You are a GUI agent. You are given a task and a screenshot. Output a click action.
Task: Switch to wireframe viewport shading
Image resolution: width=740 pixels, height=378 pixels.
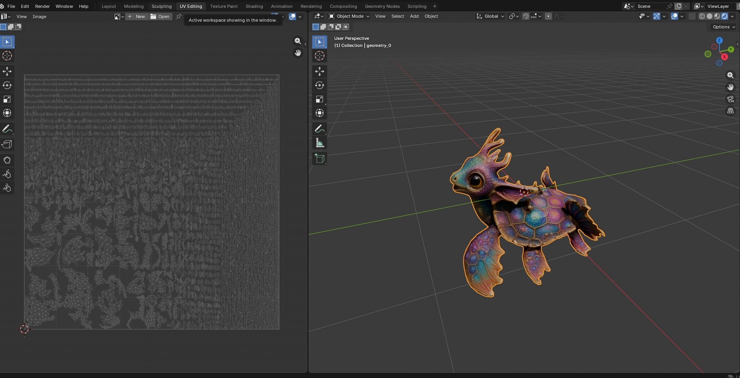(702, 16)
